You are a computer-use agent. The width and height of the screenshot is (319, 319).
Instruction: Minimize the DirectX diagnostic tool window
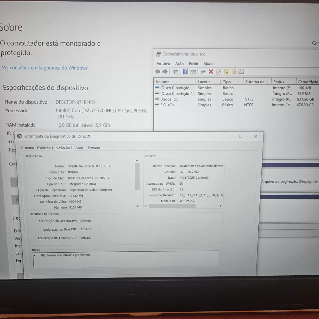pos(226,136)
